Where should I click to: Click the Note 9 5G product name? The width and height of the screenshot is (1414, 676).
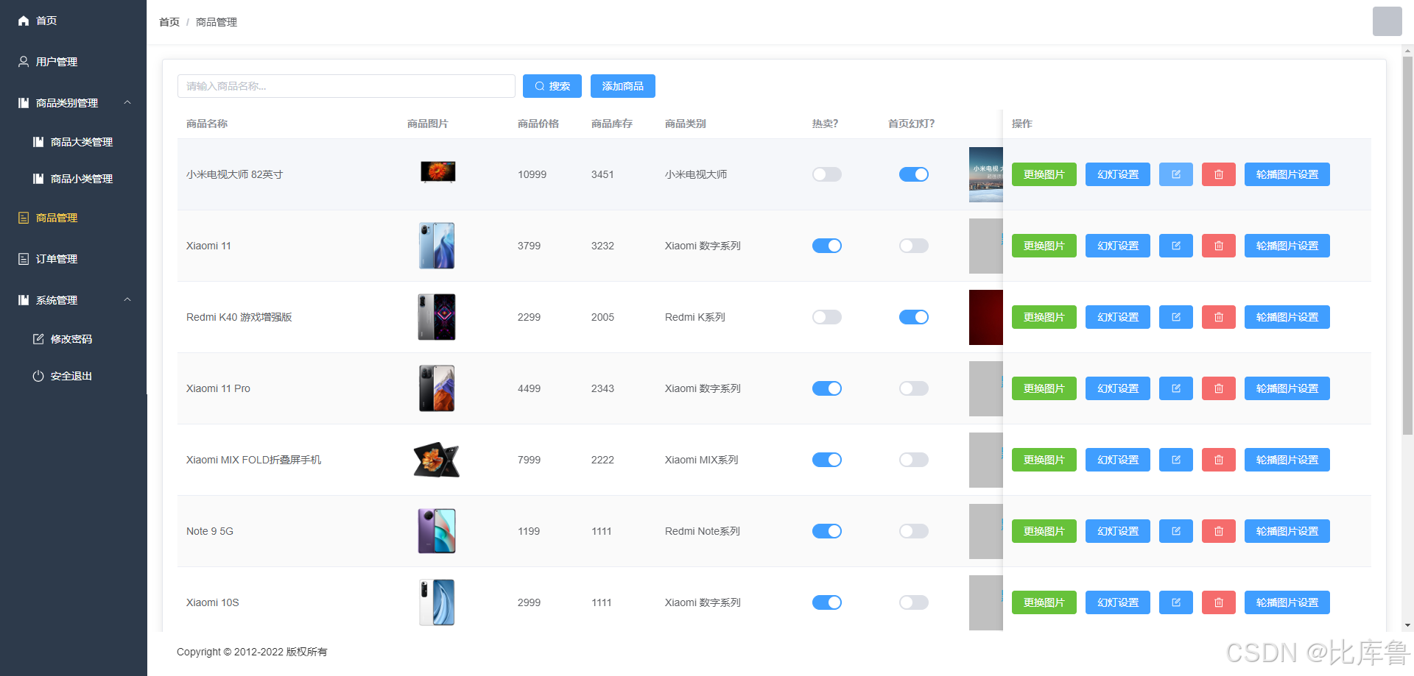(x=210, y=531)
